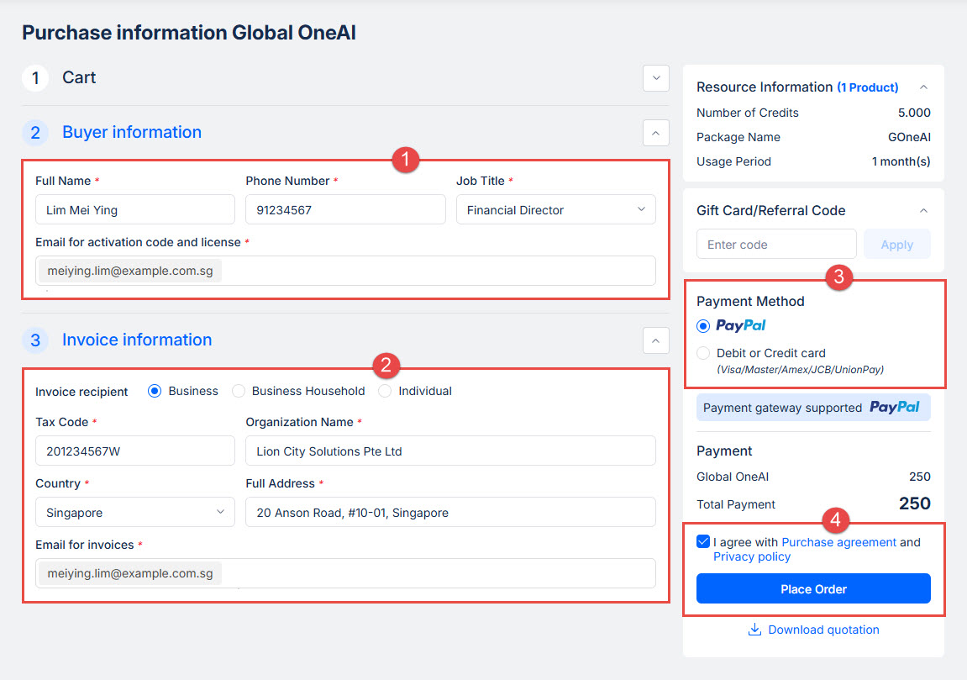Open the Job Title dropdown

click(x=555, y=210)
